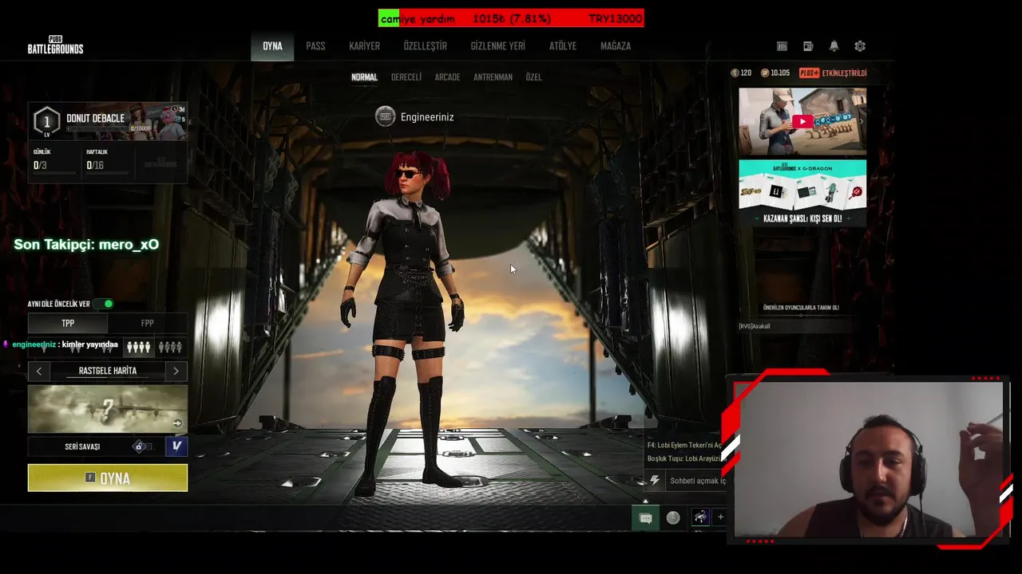
Task: Click the profile emblem beside Engineeriniz
Action: coord(386,116)
